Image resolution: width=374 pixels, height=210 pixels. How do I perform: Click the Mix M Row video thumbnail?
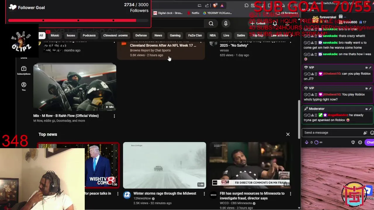pyautogui.click(x=75, y=87)
